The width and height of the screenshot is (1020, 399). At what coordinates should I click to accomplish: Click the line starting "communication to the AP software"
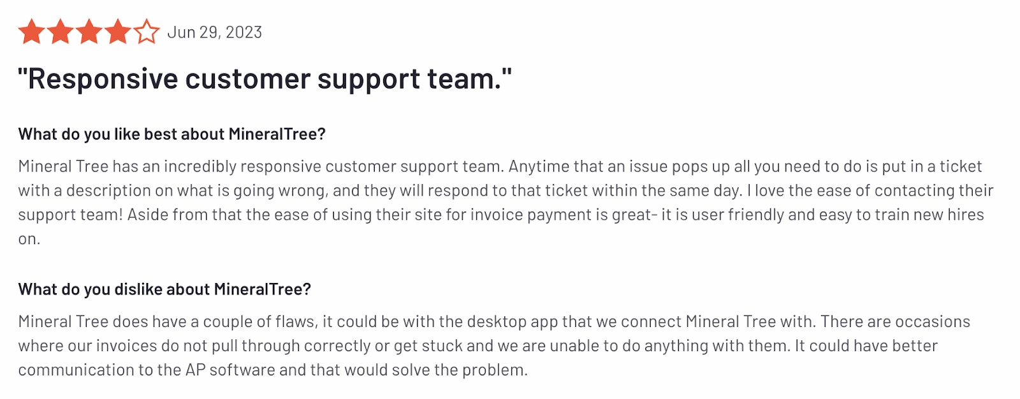pos(273,370)
